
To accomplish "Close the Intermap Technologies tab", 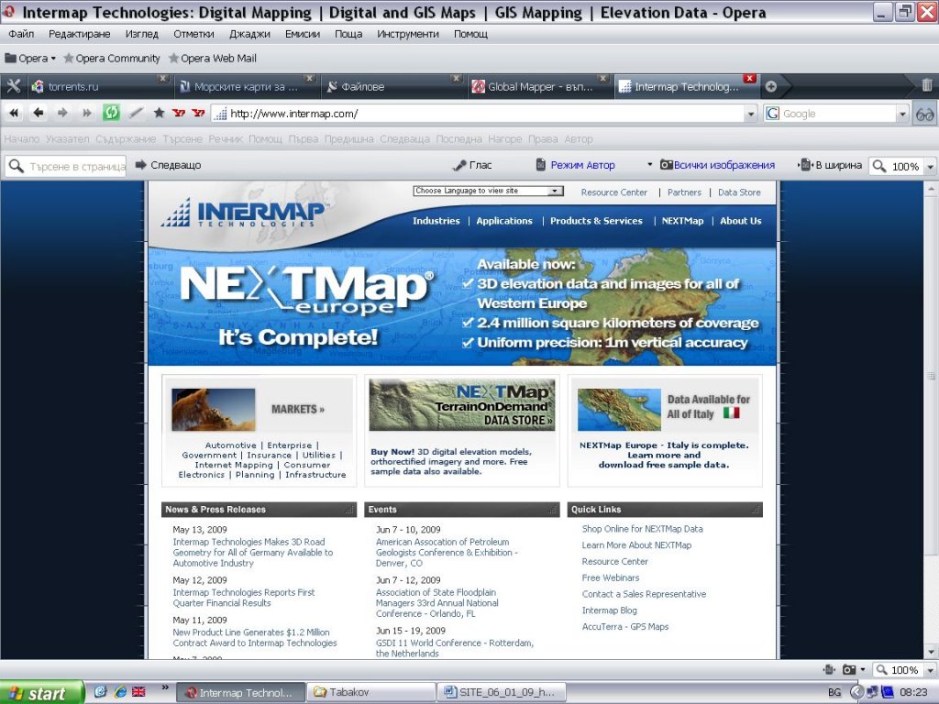I will coord(749,79).
